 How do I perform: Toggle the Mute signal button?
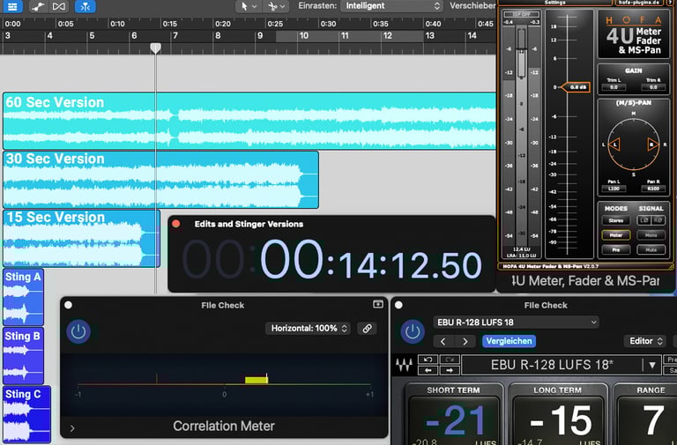(x=651, y=250)
